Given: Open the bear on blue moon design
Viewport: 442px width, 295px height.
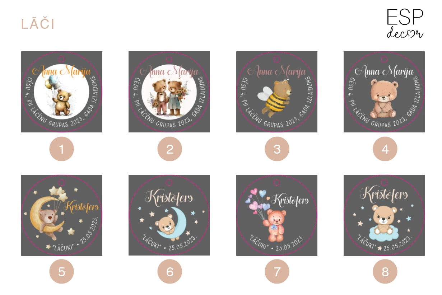Looking at the screenshot, I should point(169,215).
